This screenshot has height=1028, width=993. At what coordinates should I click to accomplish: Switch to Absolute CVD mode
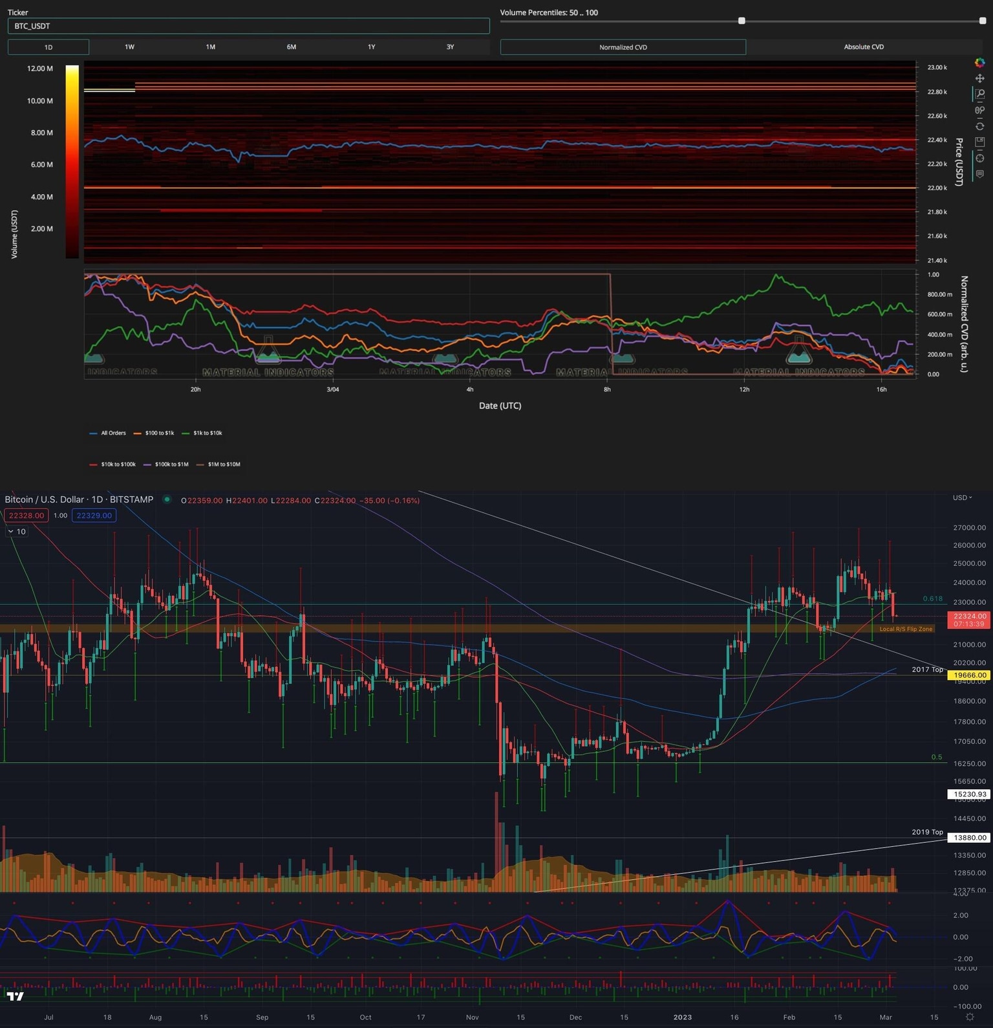(863, 47)
